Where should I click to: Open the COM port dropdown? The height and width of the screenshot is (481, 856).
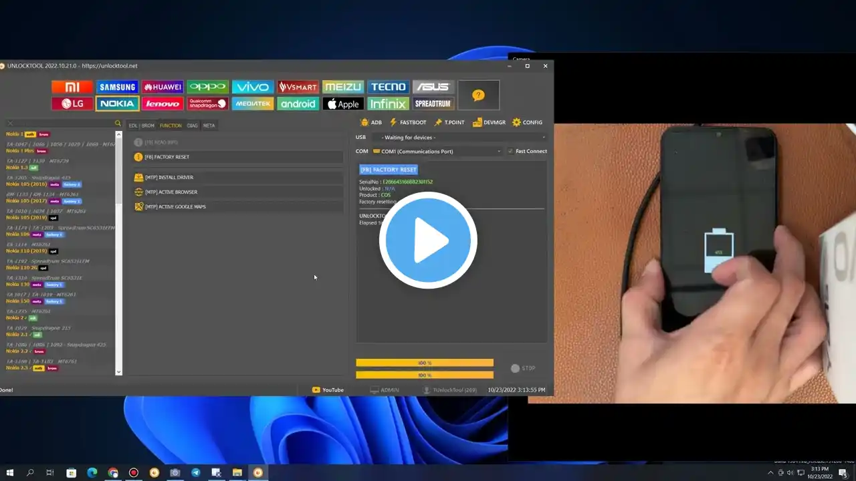click(437, 151)
